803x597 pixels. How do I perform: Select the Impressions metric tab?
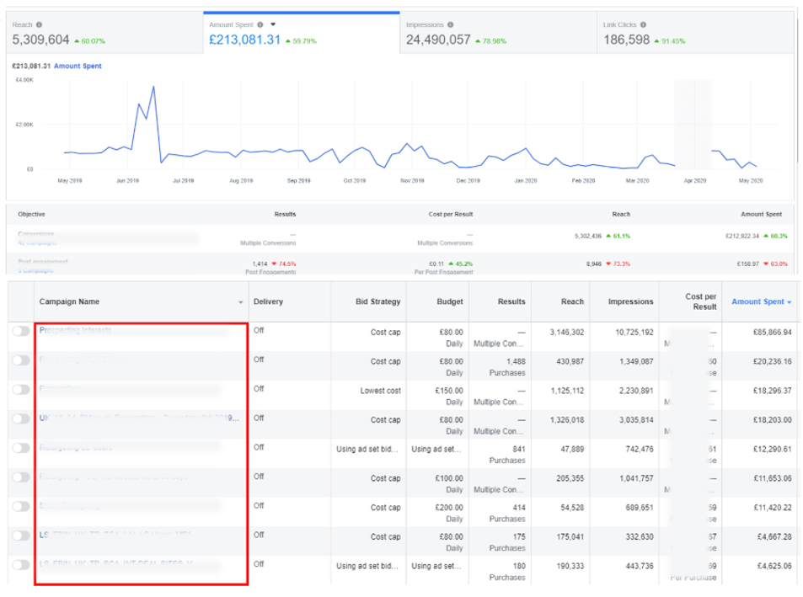(498, 33)
